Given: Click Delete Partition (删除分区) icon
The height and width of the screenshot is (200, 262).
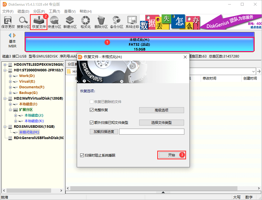Looking at the screenshot, I should [x=101, y=22].
